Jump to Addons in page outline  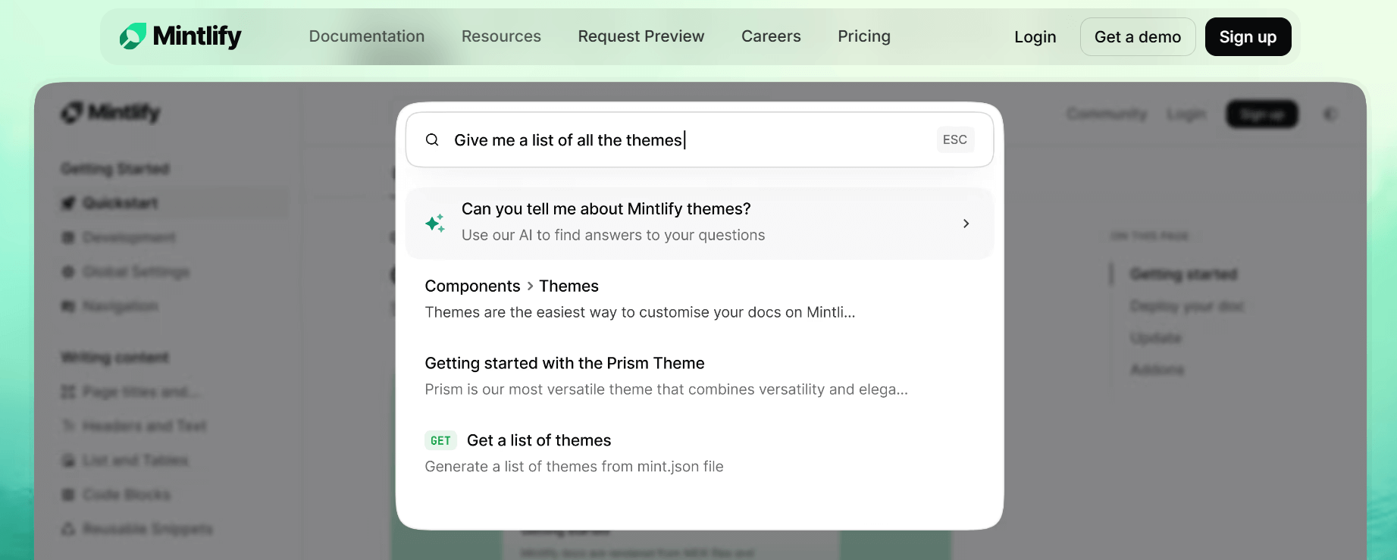[x=1157, y=370]
